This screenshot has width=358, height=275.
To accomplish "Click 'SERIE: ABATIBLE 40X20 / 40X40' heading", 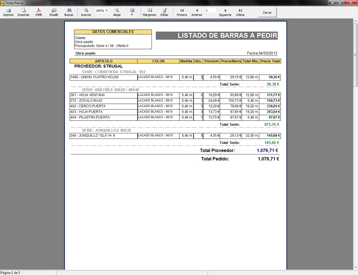I will 110,90.
